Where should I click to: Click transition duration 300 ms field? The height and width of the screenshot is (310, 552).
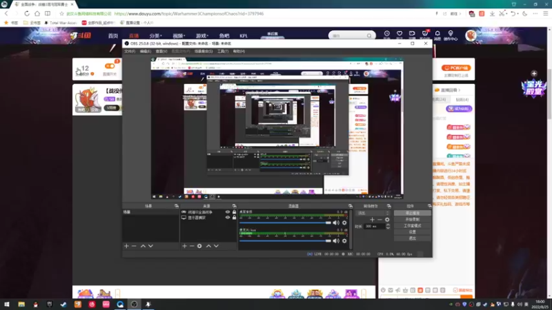[374, 227]
